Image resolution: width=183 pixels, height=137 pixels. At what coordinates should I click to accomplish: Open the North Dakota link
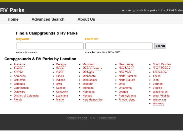pyautogui.click(x=127, y=80)
